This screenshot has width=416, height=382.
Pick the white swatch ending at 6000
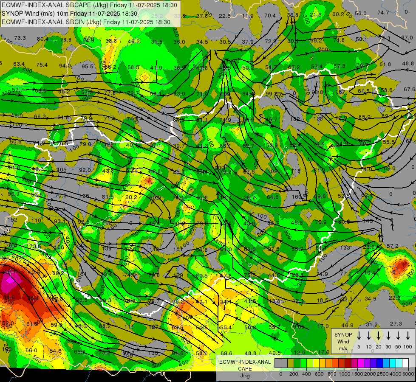(x=405, y=363)
